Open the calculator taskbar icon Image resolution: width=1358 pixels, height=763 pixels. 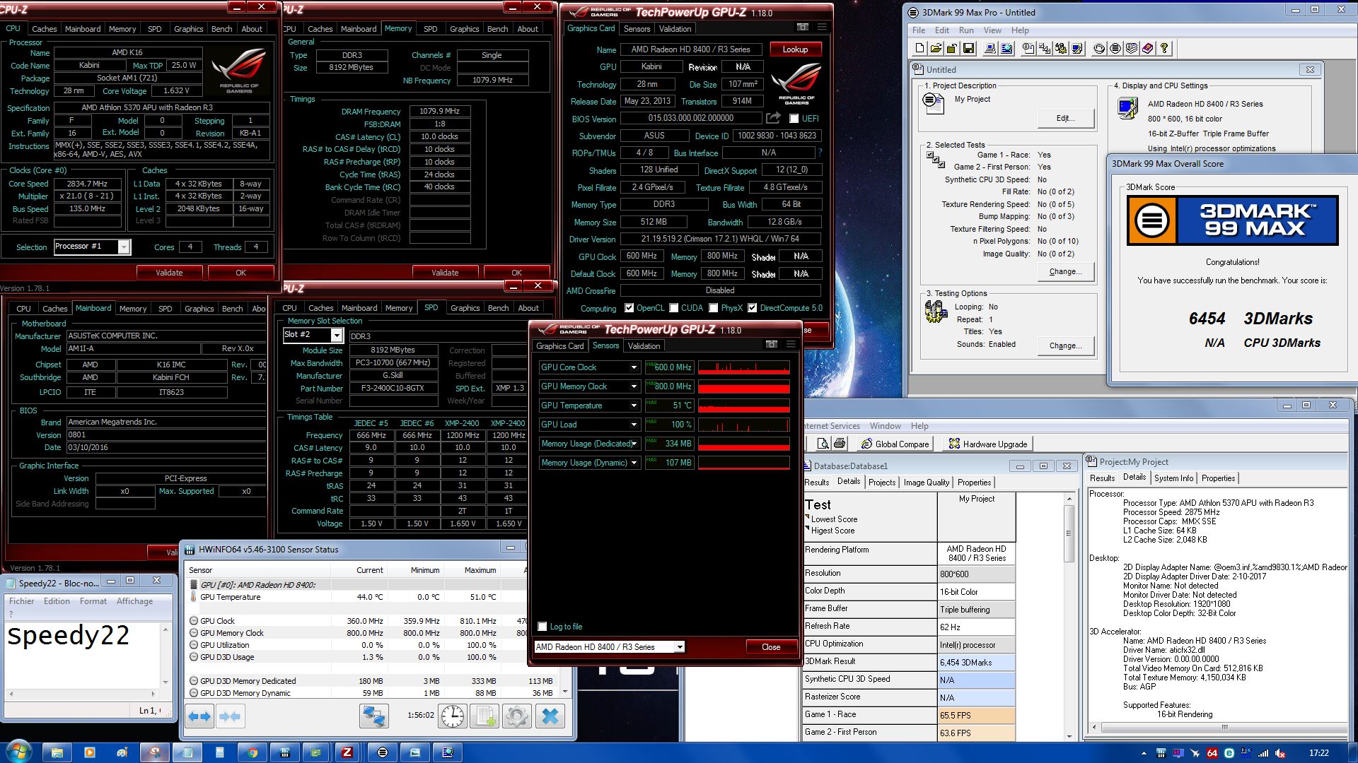click(x=219, y=752)
